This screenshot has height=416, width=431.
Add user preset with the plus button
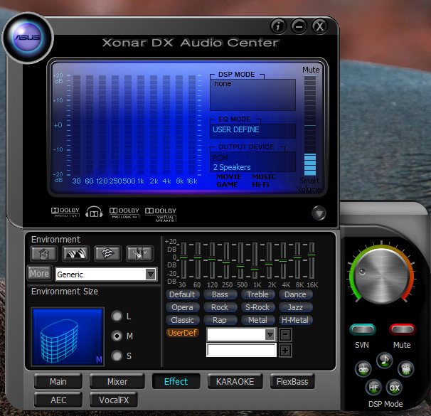[x=285, y=351]
